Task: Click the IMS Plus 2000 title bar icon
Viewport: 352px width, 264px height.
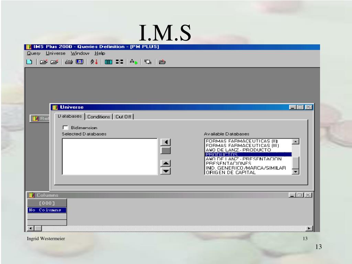Action: (29, 47)
